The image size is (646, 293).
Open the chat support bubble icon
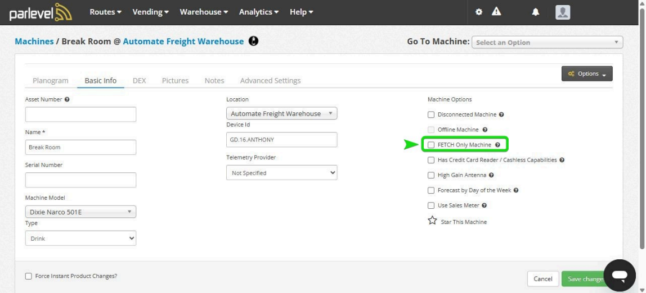pyautogui.click(x=620, y=275)
